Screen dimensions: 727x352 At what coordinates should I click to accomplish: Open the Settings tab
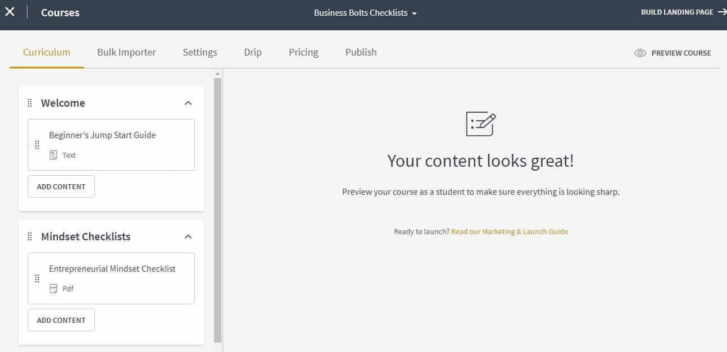199,52
